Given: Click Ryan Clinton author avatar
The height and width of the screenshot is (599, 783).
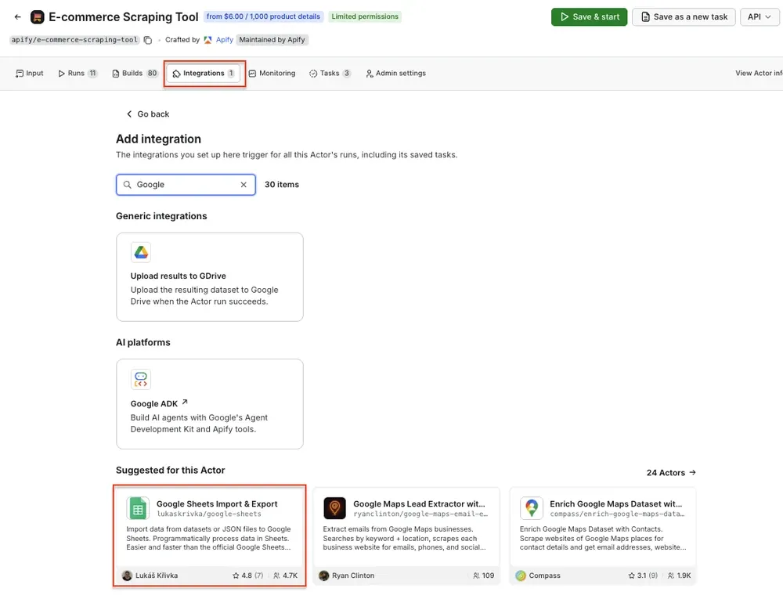Looking at the screenshot, I should 323,576.
